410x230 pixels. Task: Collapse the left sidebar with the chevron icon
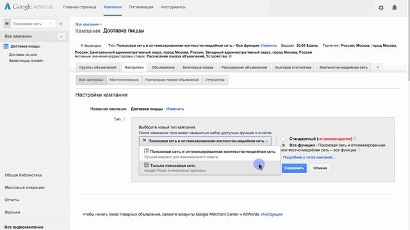coord(61,24)
